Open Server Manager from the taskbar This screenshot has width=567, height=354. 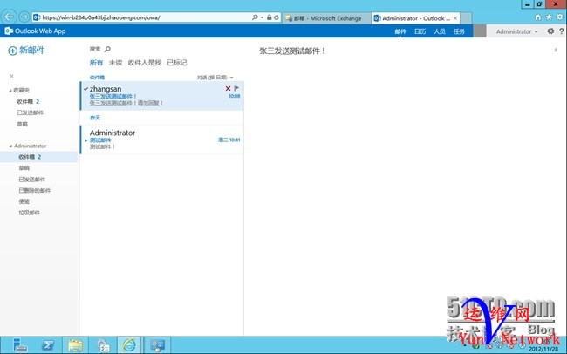click(x=19, y=345)
